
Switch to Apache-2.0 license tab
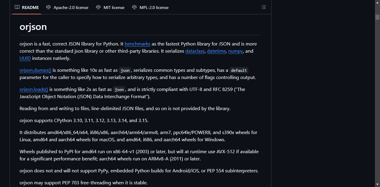pyautogui.click(x=67, y=7)
